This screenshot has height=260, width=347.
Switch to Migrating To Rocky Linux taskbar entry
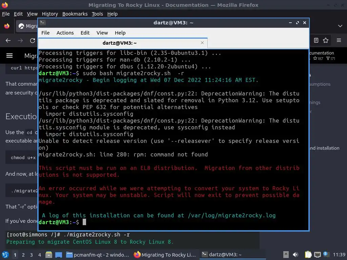tap(165, 255)
